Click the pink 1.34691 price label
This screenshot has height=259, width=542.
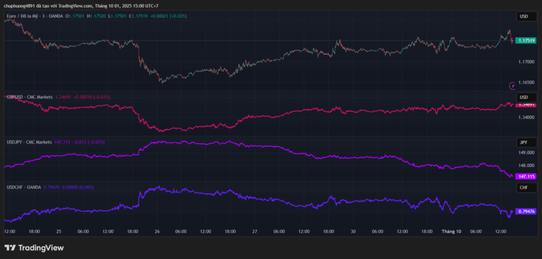pos(526,104)
